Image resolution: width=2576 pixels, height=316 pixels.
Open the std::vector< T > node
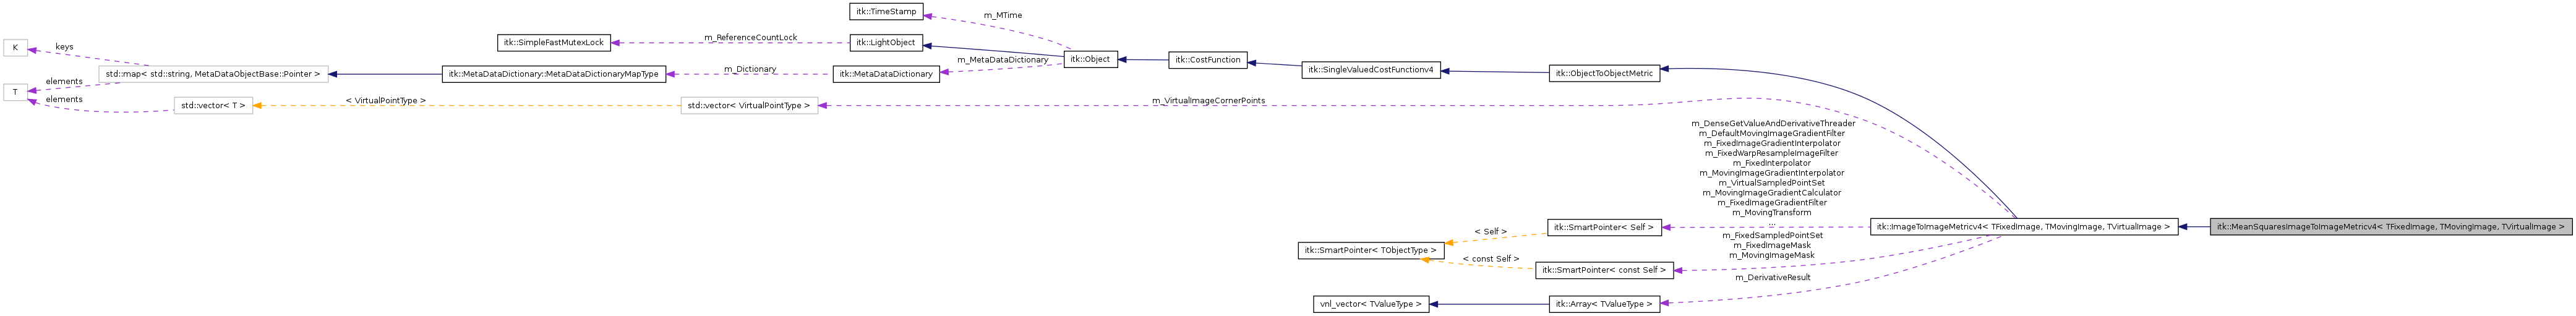(x=213, y=105)
